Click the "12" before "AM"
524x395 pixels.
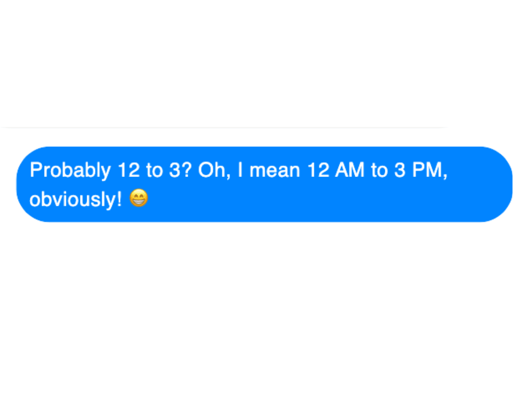point(318,170)
